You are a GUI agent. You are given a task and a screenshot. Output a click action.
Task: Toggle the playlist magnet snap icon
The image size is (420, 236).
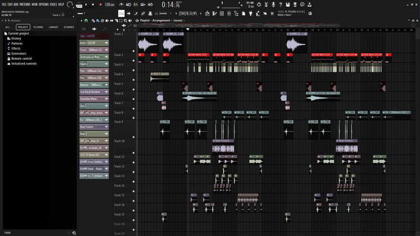86,20
